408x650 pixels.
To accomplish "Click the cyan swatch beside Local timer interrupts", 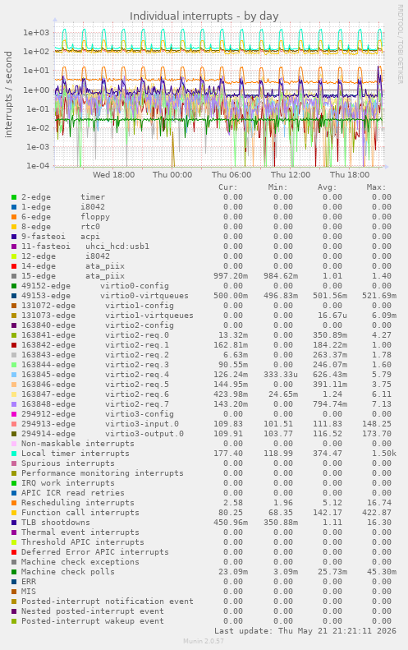I will pyautogui.click(x=14, y=454).
